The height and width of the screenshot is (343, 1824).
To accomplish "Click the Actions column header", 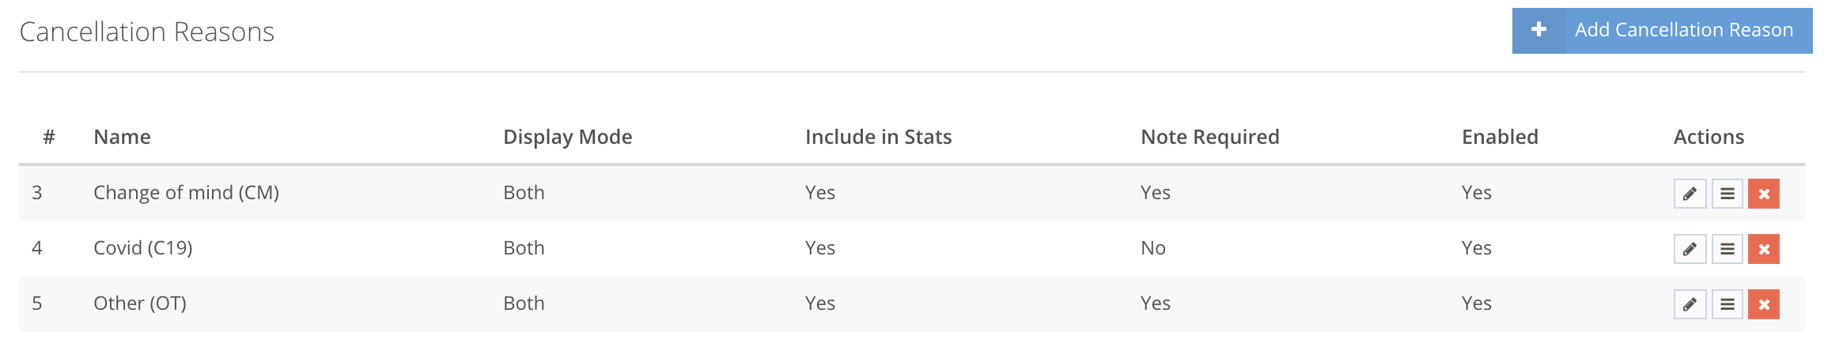I will click(1709, 137).
